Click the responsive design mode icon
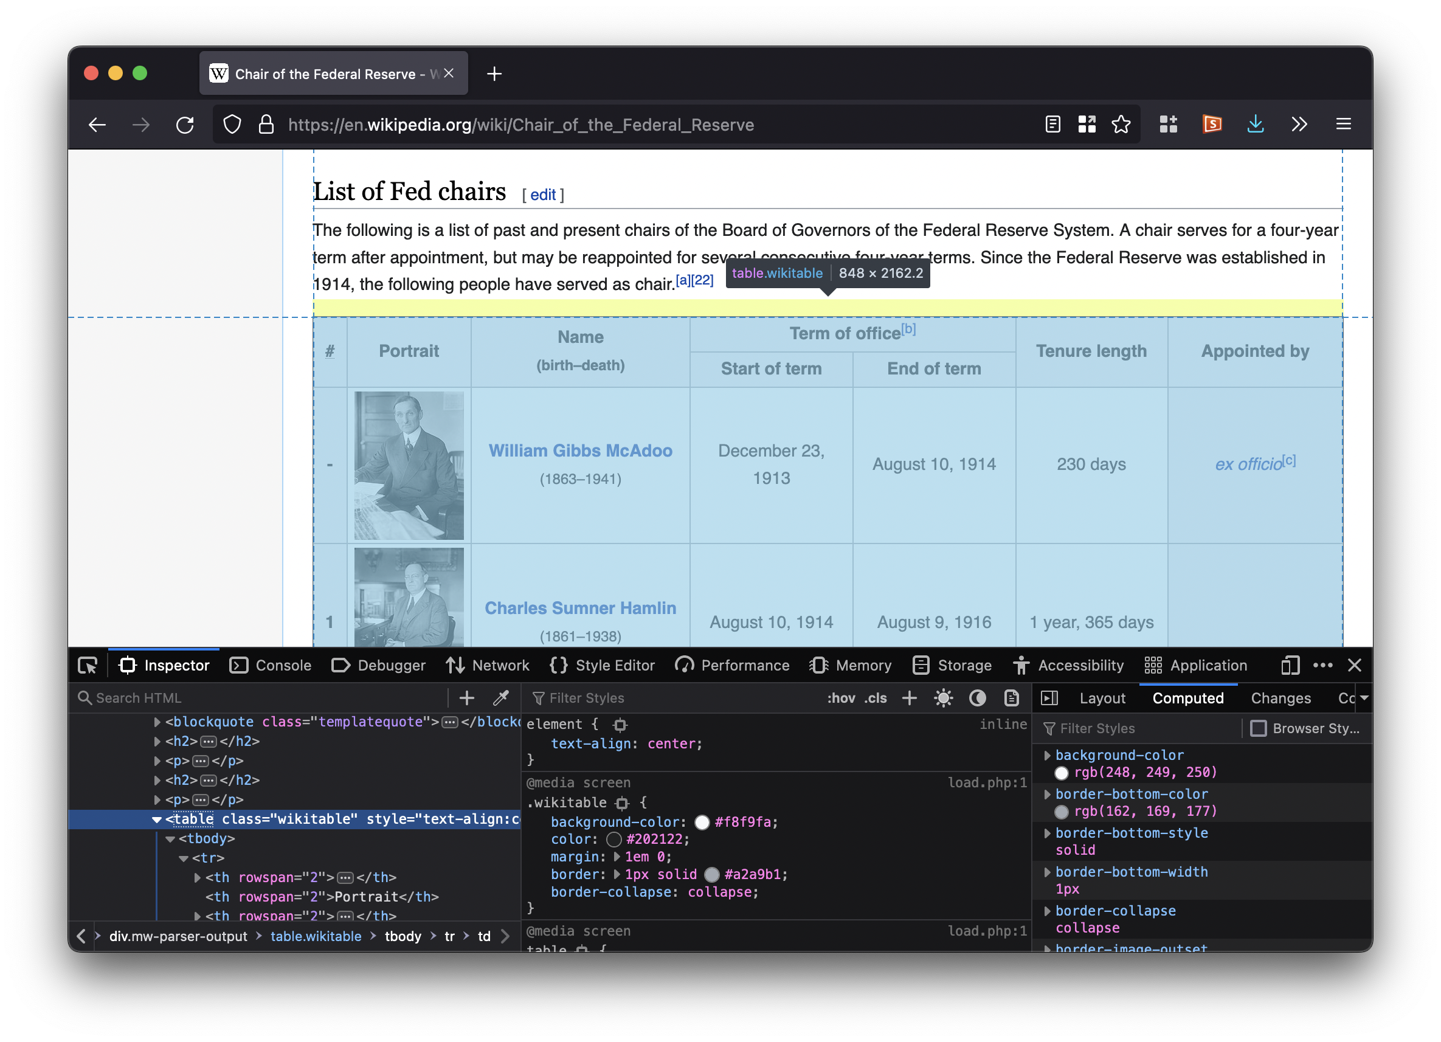Screen dimensions: 1441x1042 pos(1289,665)
